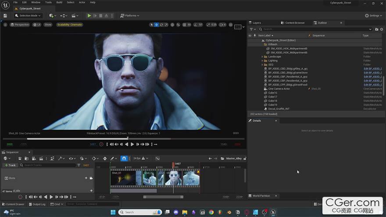The width and height of the screenshot is (386, 217).
Task: Click the Perspective viewport button
Action: pos(20,25)
